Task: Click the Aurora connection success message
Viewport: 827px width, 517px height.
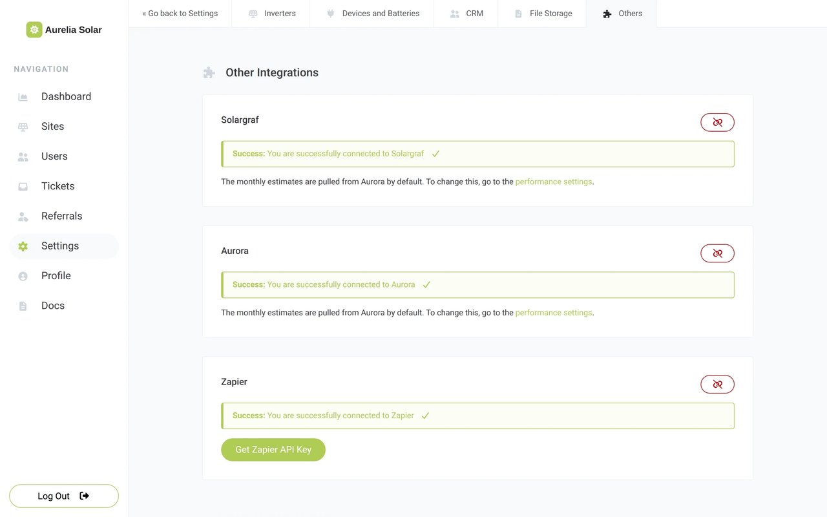Action: [x=478, y=285]
